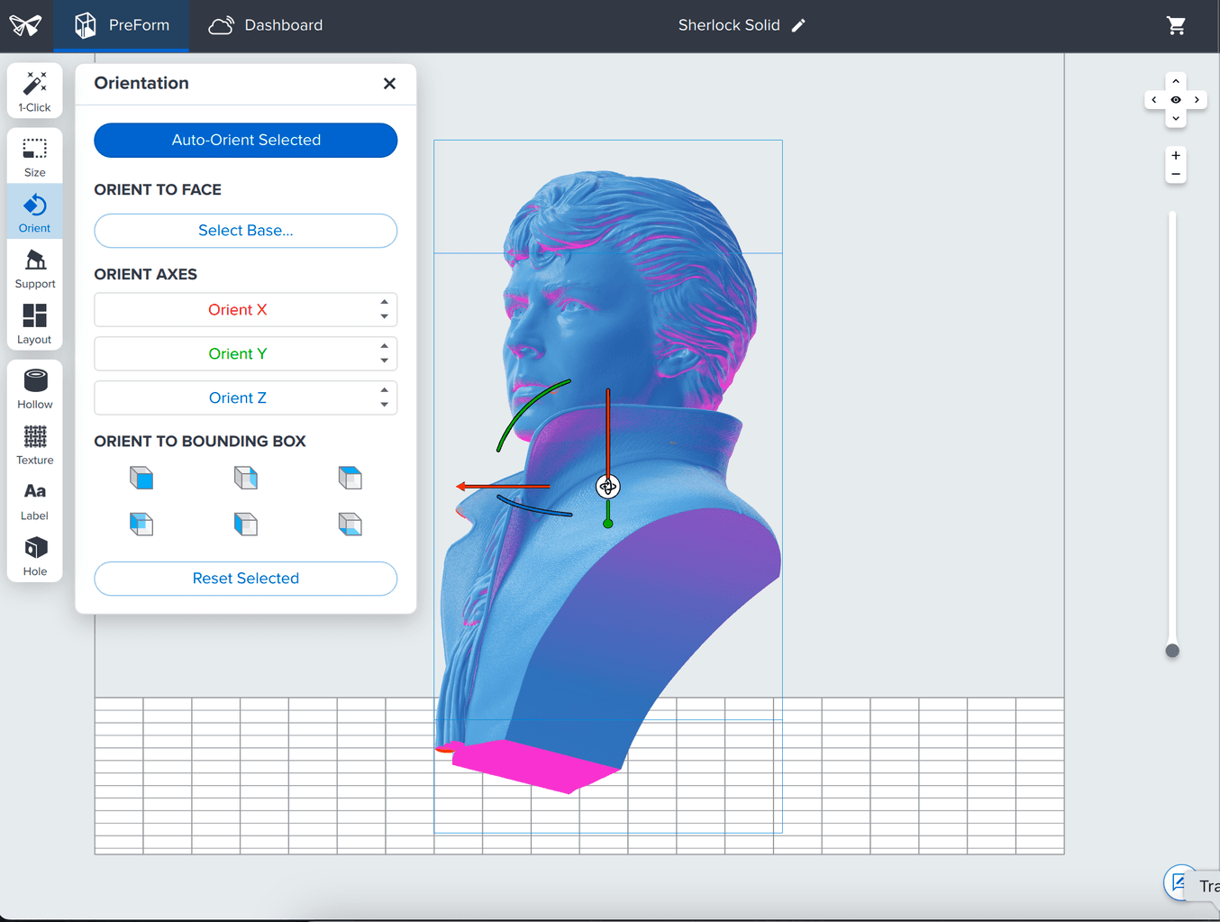
Task: Increase Orient X value with up arrow
Action: (385, 303)
